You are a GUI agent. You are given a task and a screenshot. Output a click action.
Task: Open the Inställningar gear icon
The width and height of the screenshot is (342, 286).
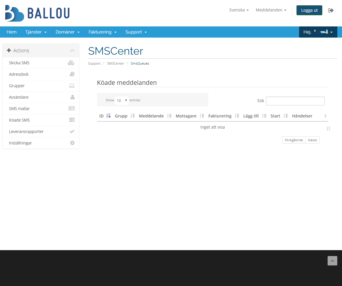click(x=72, y=143)
